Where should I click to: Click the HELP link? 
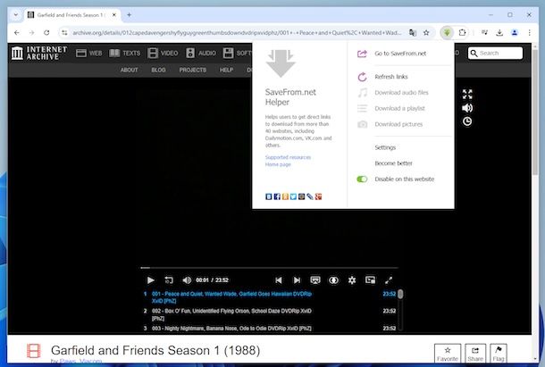pos(226,70)
